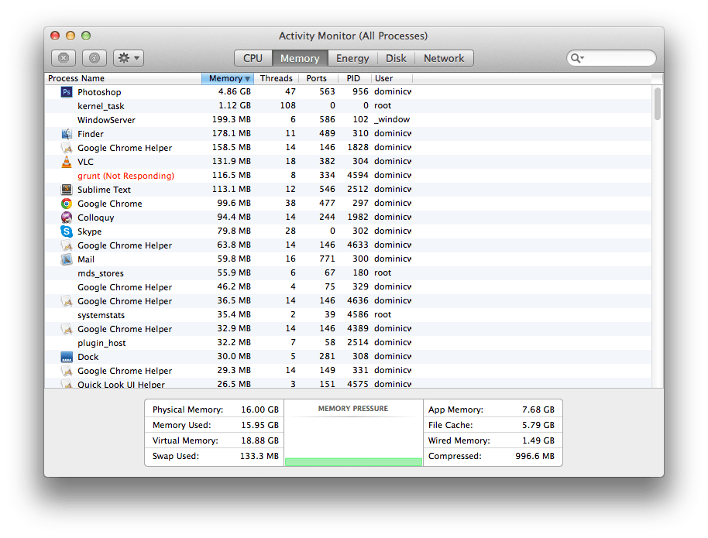Select the Dock process icon

coord(67,356)
